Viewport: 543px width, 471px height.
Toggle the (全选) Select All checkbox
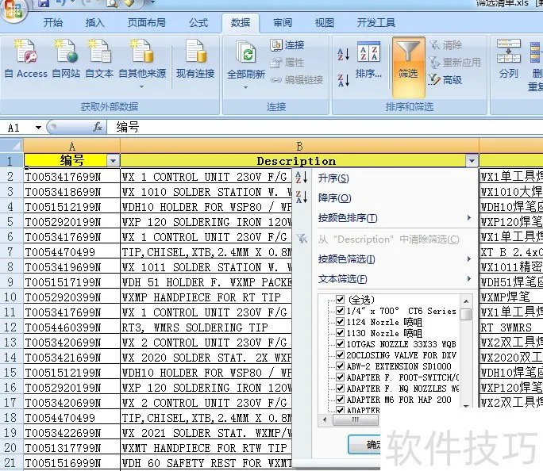340,299
